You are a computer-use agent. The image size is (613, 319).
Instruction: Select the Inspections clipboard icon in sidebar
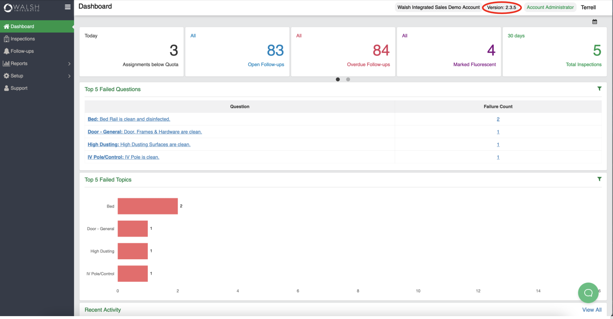pos(7,39)
